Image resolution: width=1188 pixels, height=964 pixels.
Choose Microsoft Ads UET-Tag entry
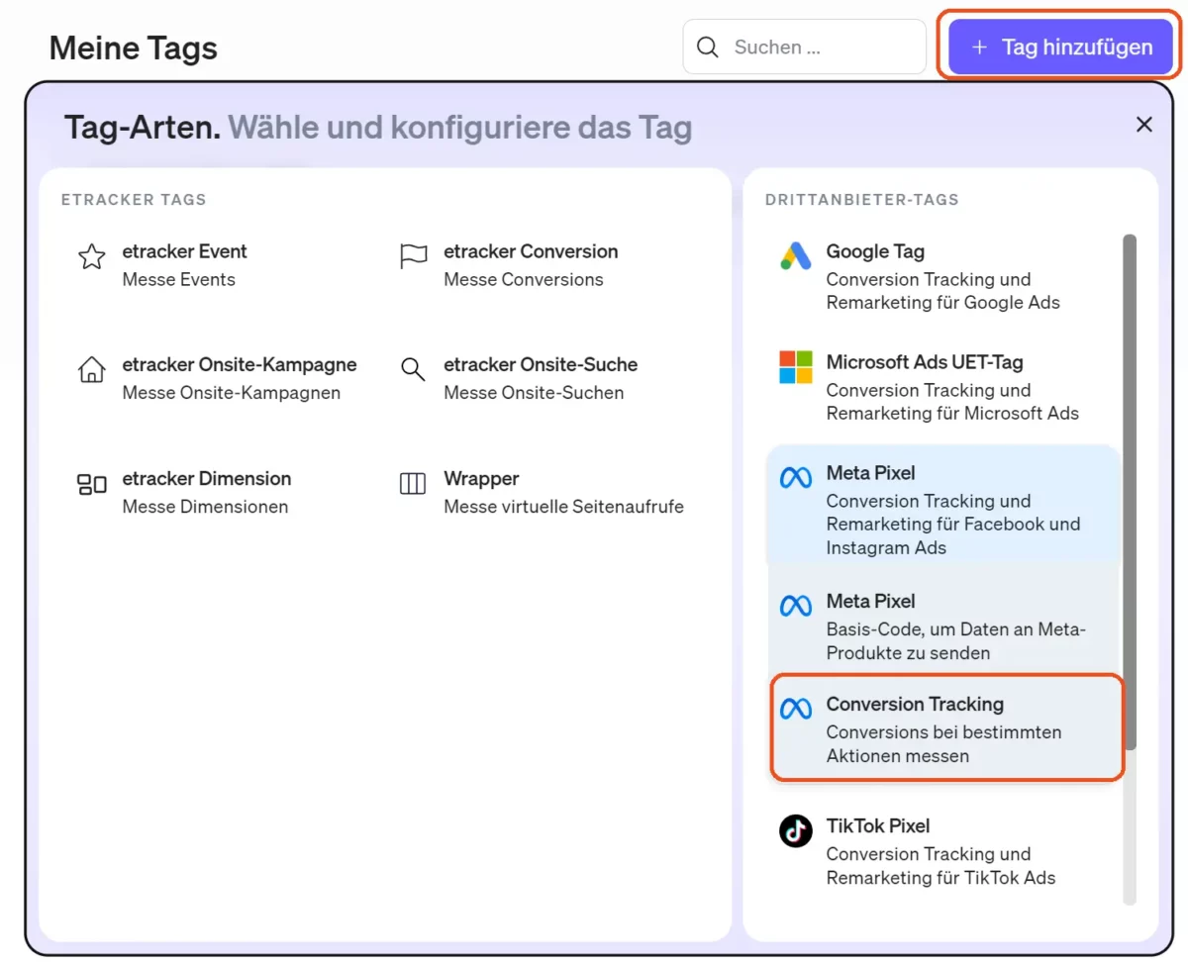[x=944, y=388]
